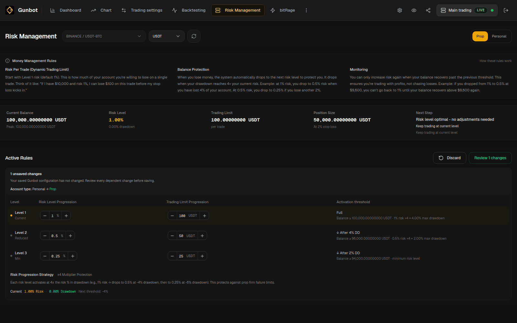Click the Position Size 50,000 USDT value

click(342, 120)
